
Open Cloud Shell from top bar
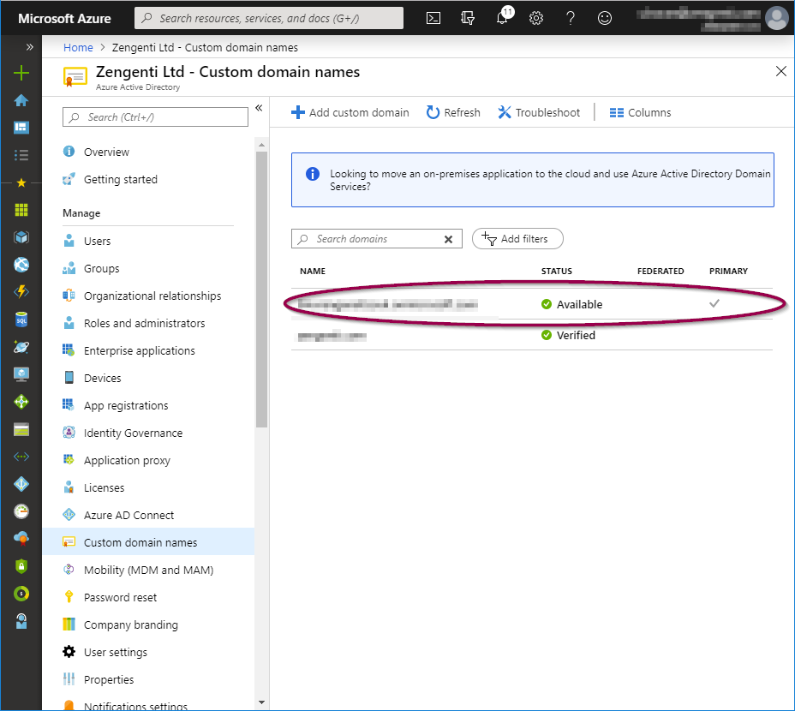point(433,18)
